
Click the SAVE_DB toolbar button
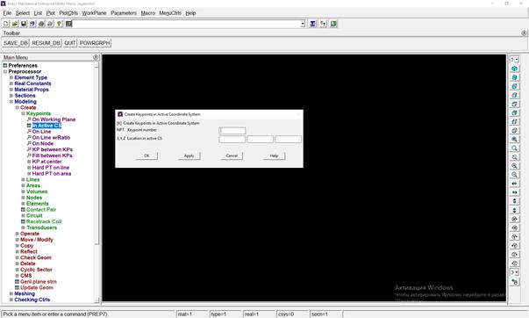pyautogui.click(x=16, y=43)
